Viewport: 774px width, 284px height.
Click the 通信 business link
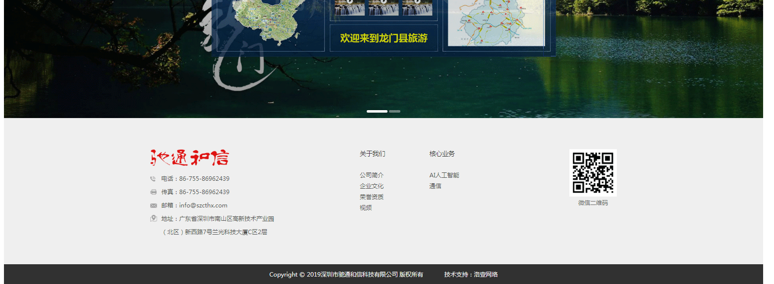pos(435,186)
